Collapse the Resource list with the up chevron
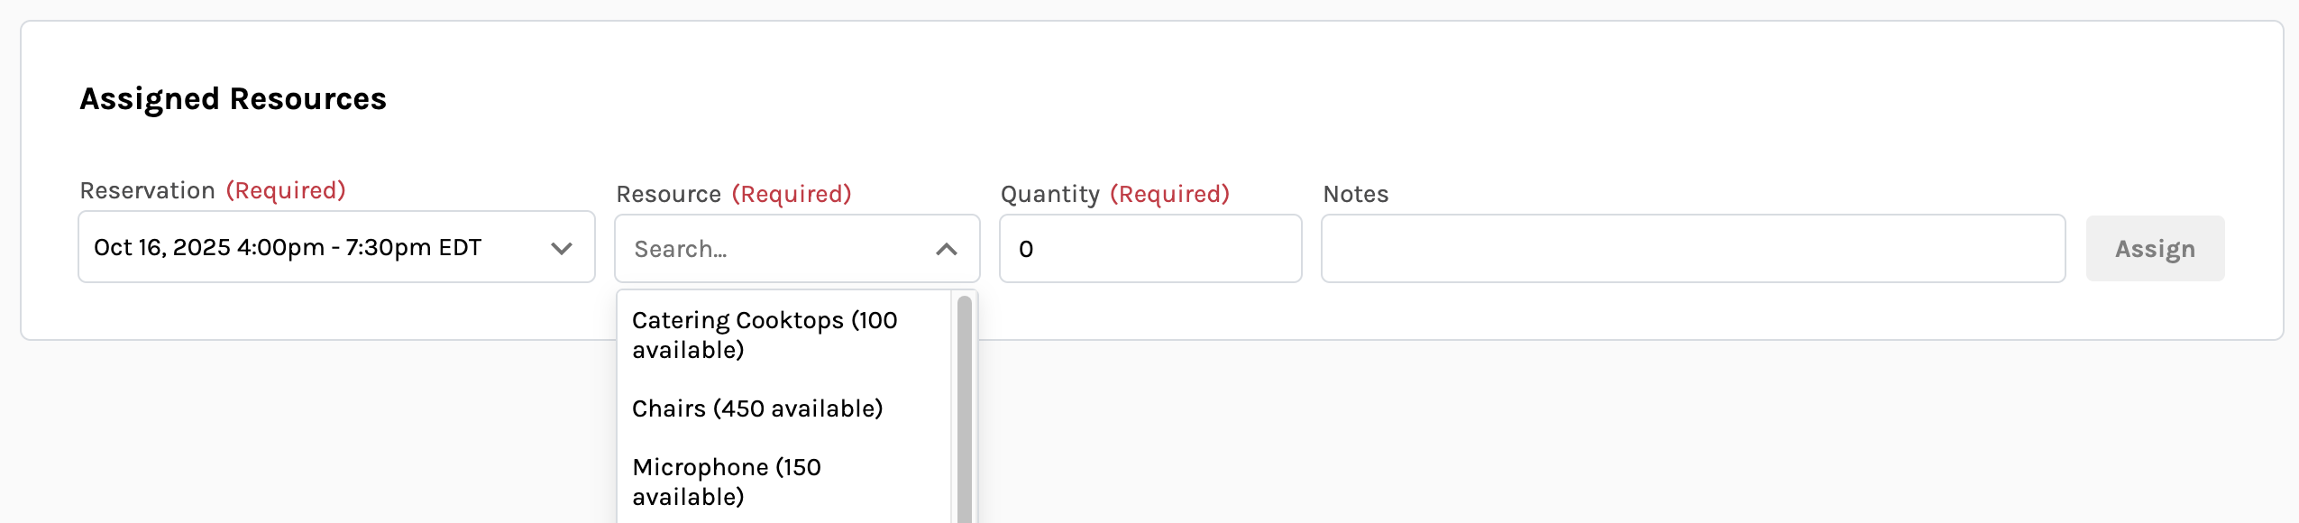 (x=946, y=249)
